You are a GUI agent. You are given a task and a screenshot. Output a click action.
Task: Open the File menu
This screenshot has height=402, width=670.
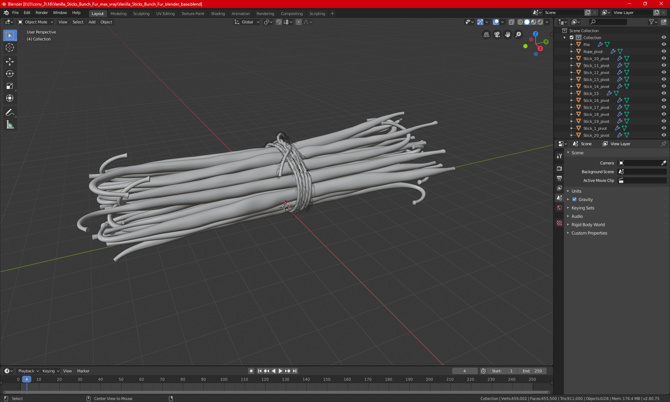click(15, 13)
